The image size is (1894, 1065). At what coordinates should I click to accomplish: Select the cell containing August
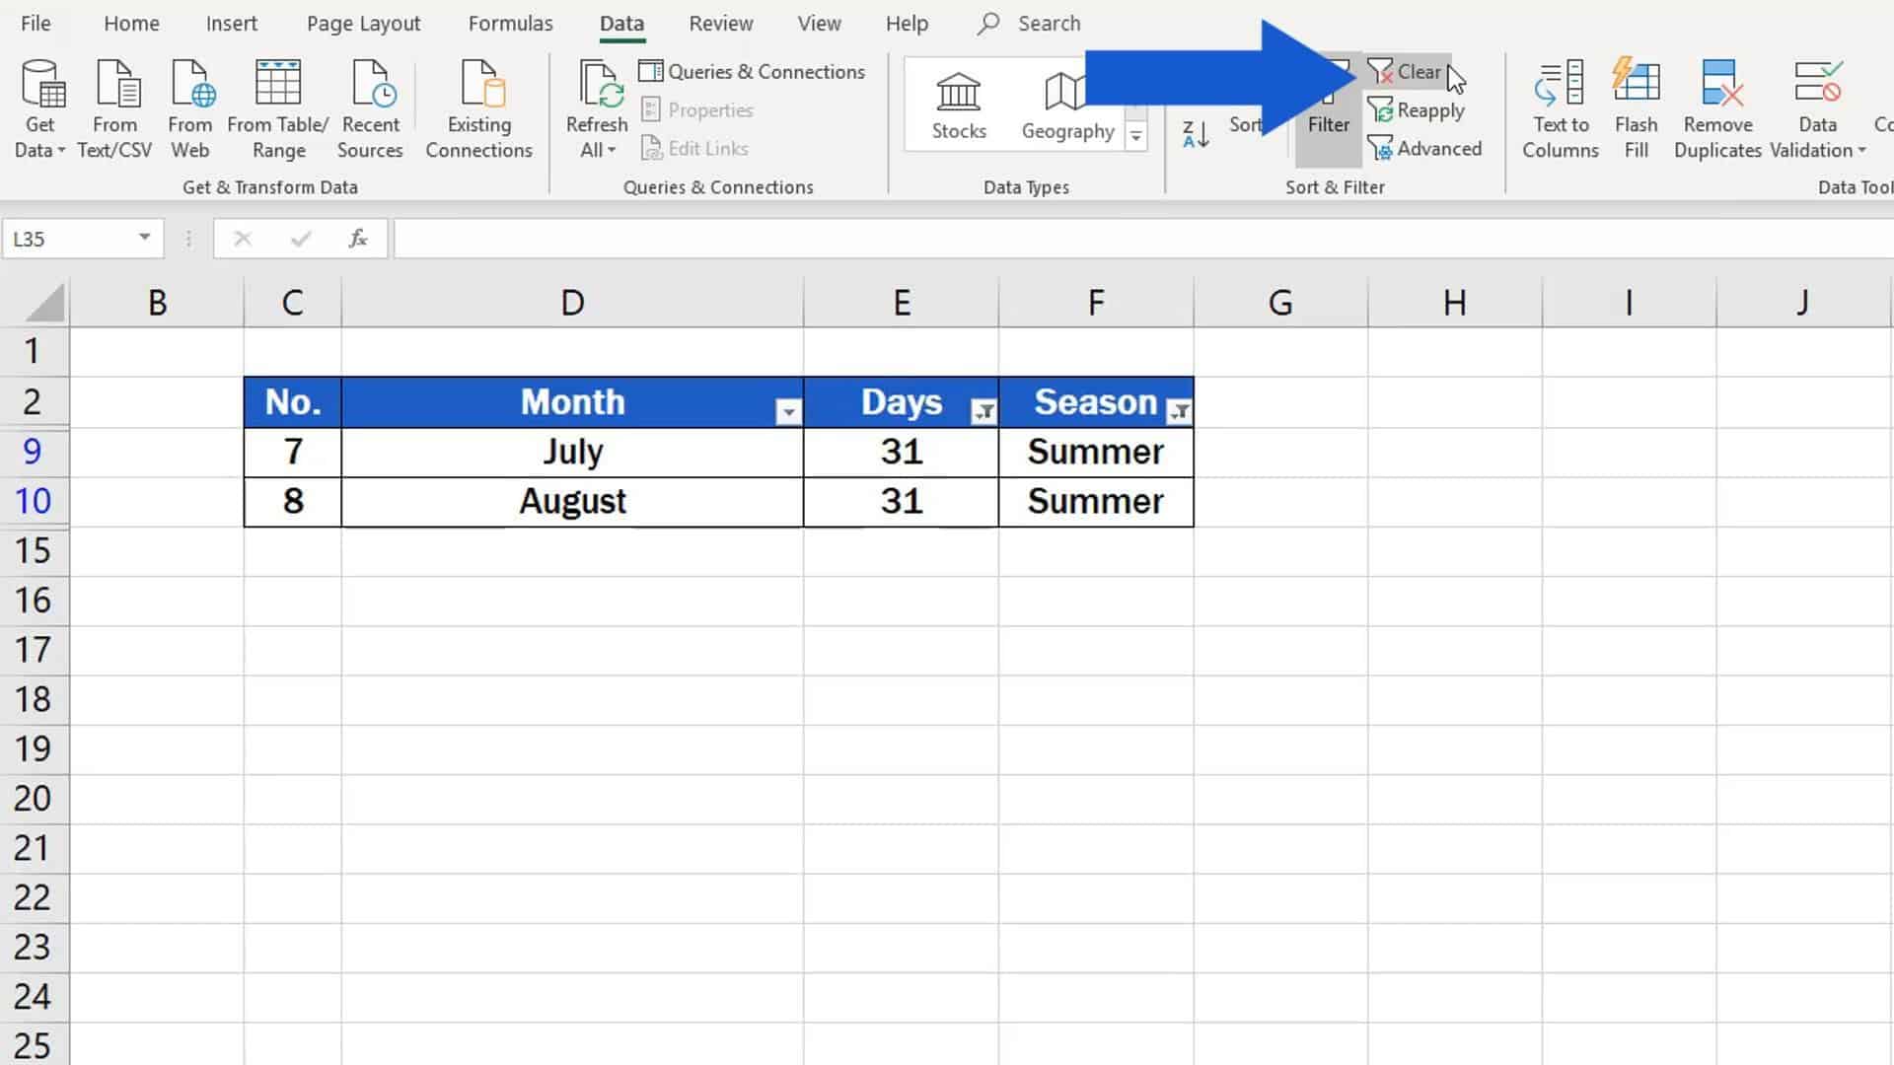coord(572,501)
